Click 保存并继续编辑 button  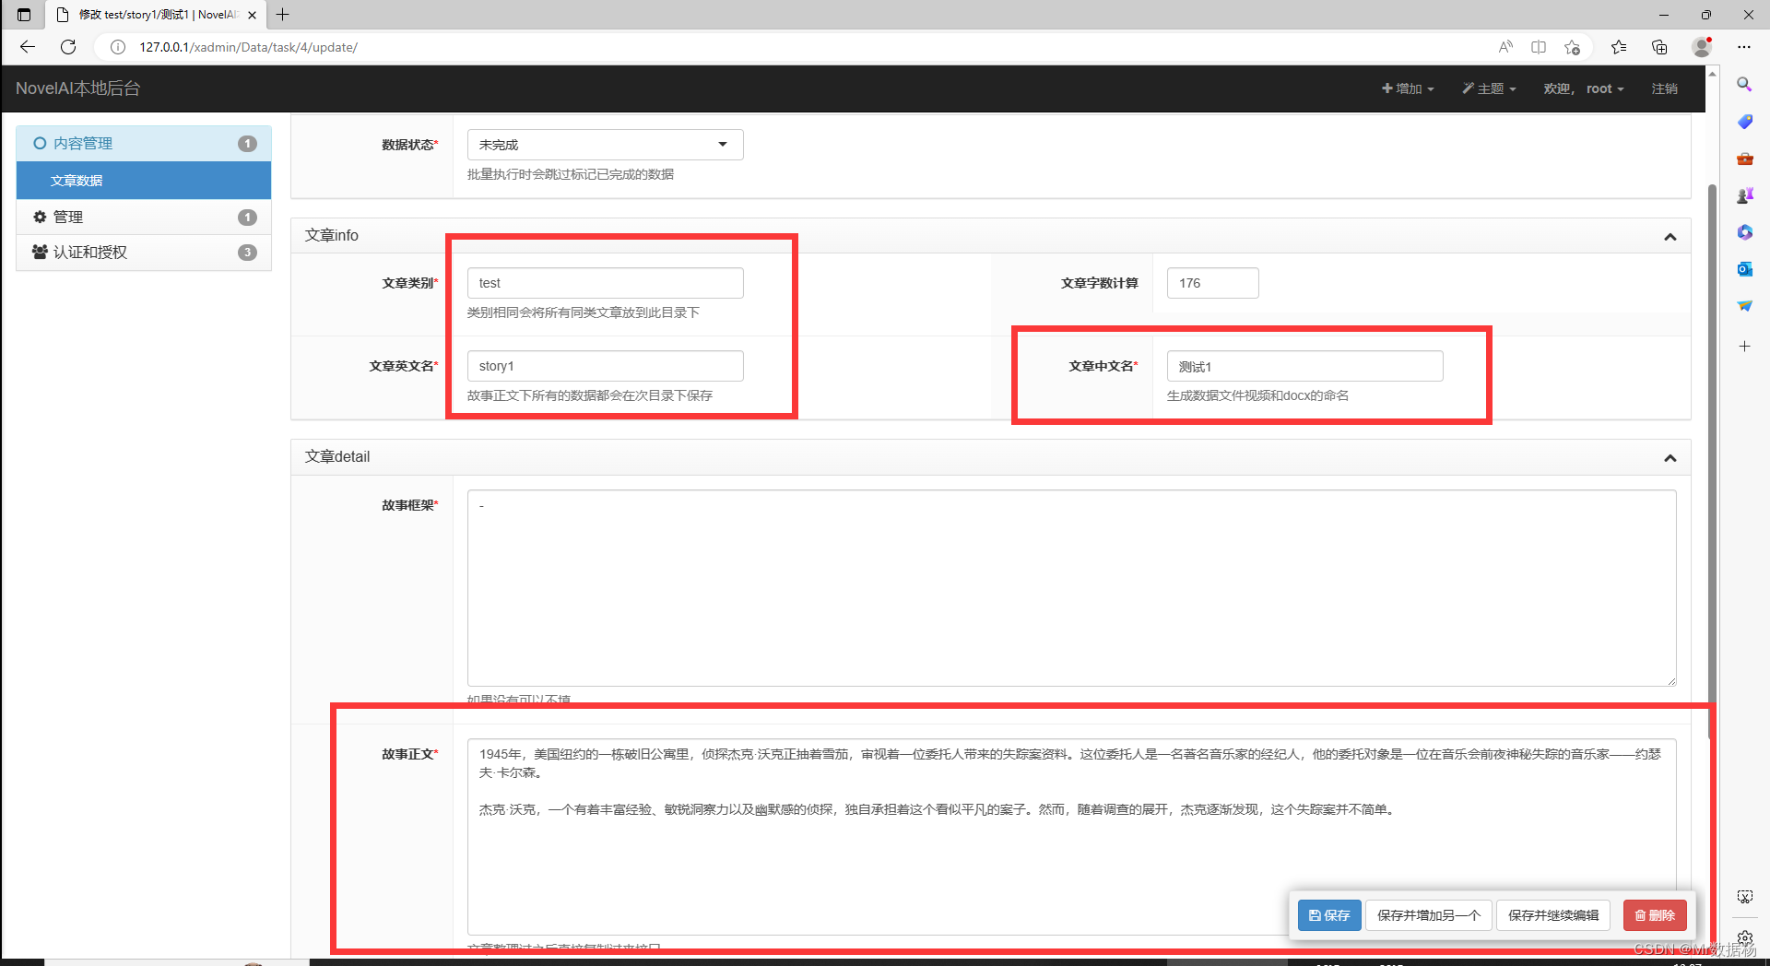[x=1553, y=915]
